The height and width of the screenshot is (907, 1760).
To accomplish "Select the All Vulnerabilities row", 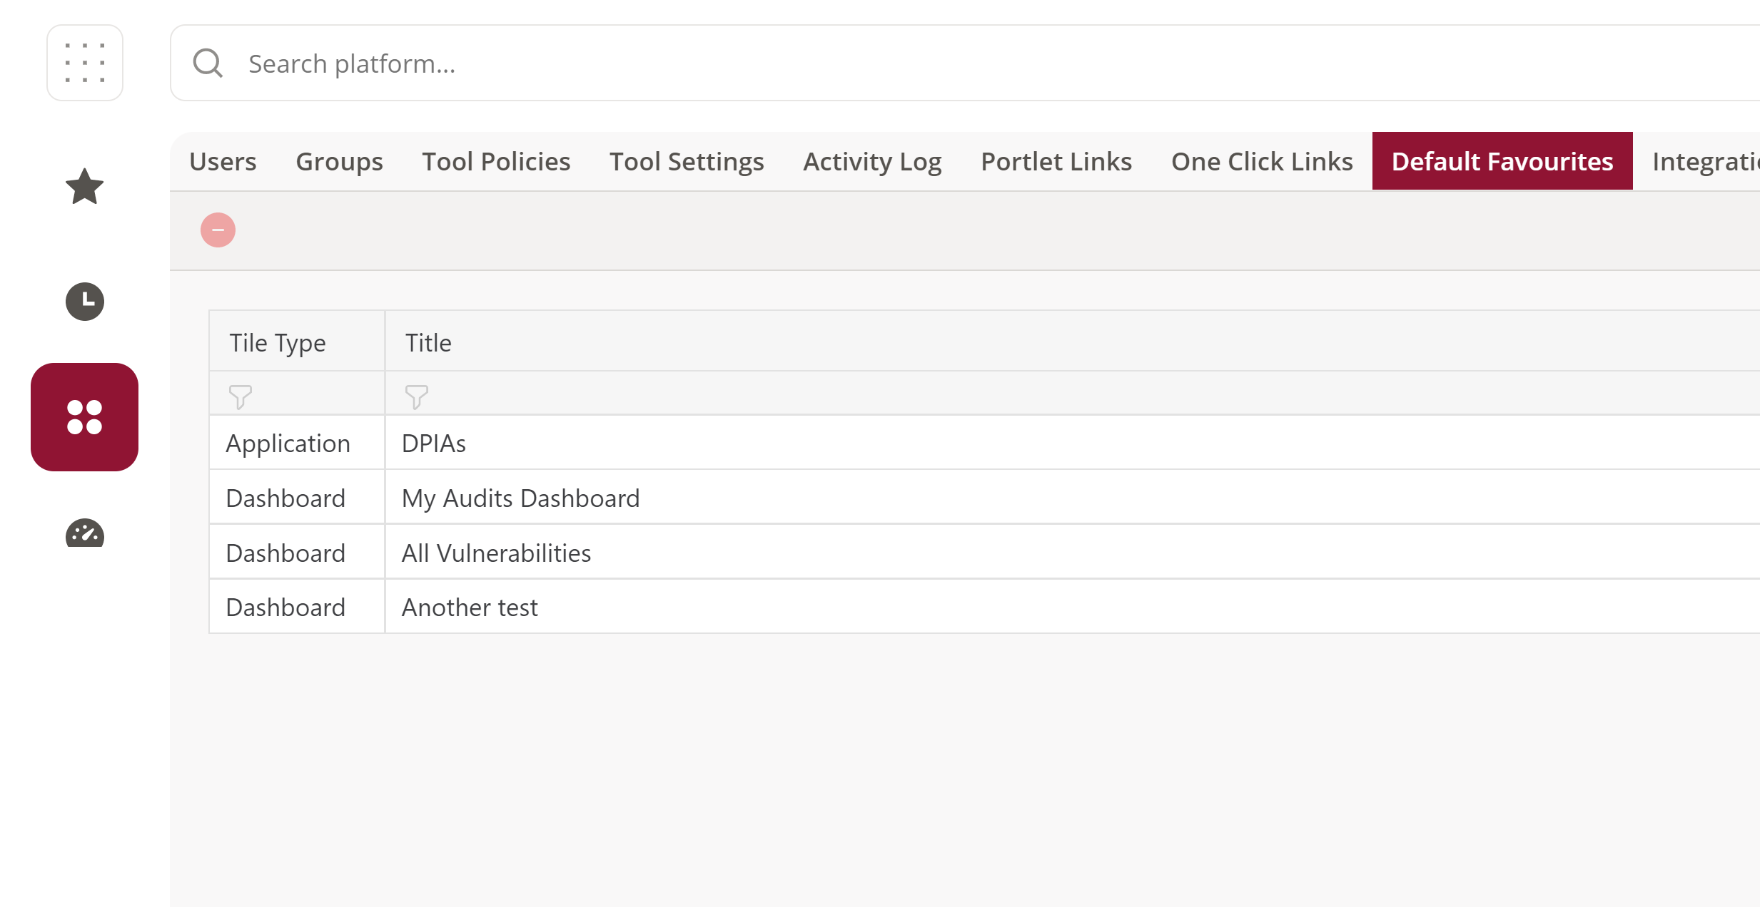I will (x=984, y=553).
